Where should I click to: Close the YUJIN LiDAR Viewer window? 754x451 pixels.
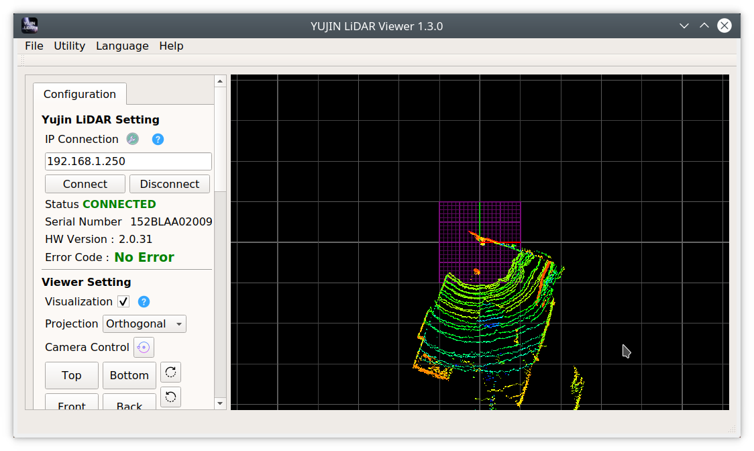[x=724, y=26]
